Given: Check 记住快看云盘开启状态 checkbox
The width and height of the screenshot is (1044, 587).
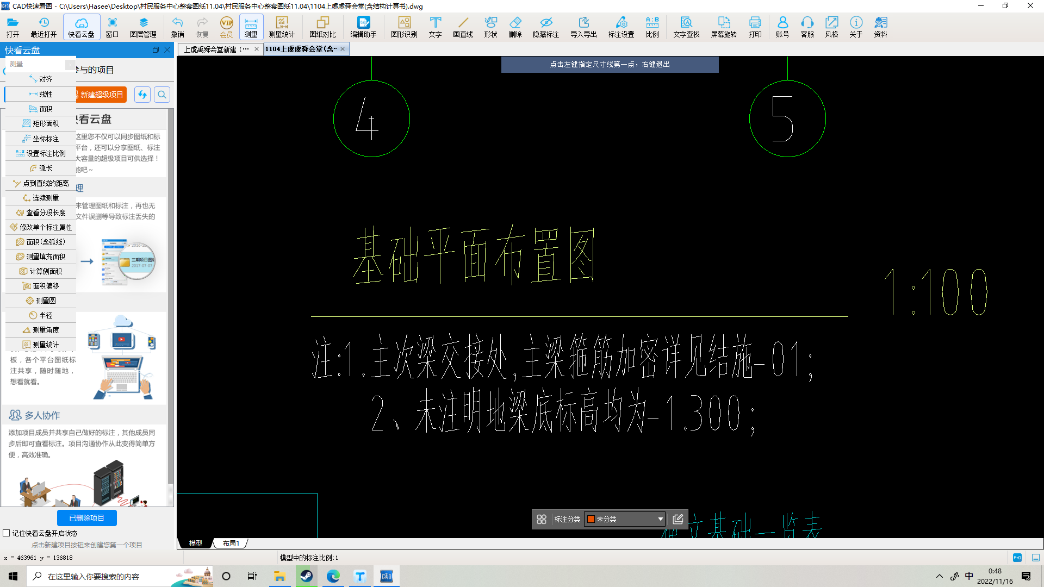Looking at the screenshot, I should coord(7,533).
